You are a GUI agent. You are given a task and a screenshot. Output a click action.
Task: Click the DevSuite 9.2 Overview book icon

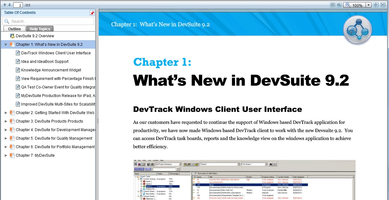(x=12, y=36)
